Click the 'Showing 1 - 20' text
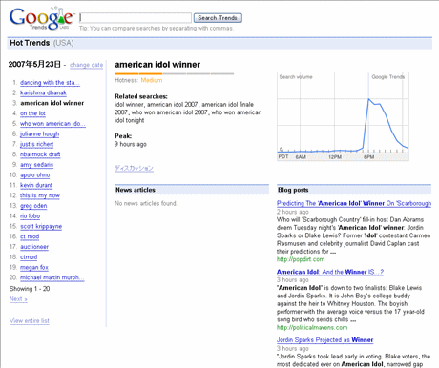The image size is (439, 368). click(30, 289)
